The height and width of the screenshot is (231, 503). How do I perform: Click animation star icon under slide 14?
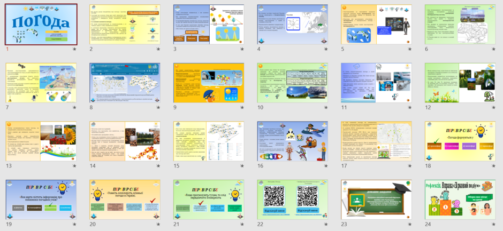coord(158,166)
